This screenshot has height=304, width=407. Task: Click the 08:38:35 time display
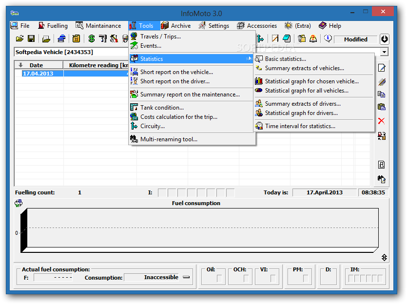click(373, 192)
